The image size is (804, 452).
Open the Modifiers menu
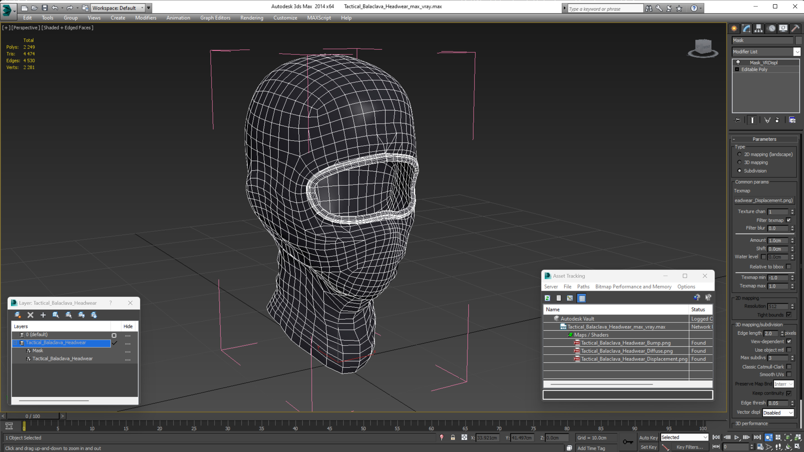145,18
